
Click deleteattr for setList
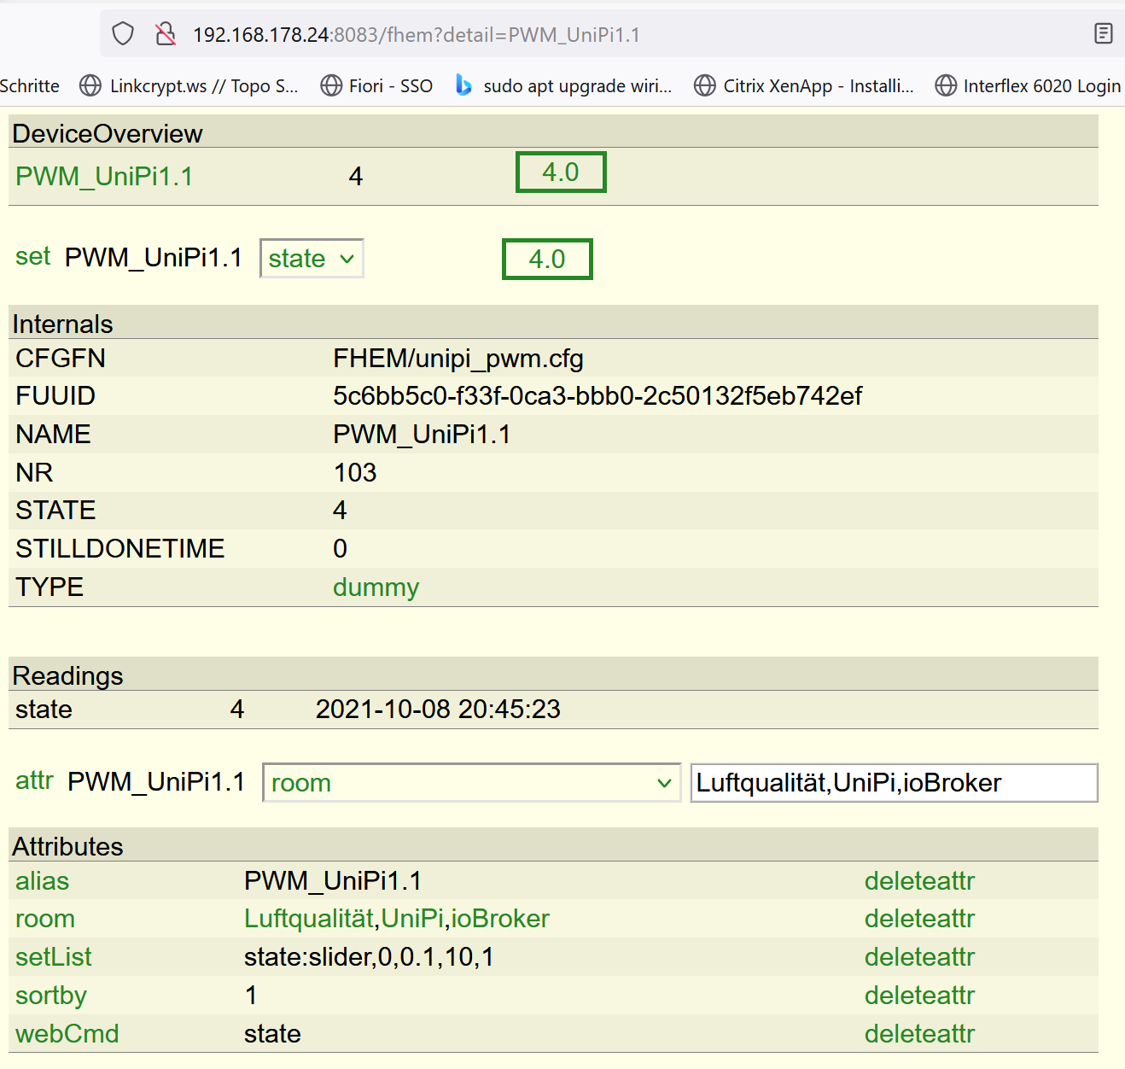(919, 957)
